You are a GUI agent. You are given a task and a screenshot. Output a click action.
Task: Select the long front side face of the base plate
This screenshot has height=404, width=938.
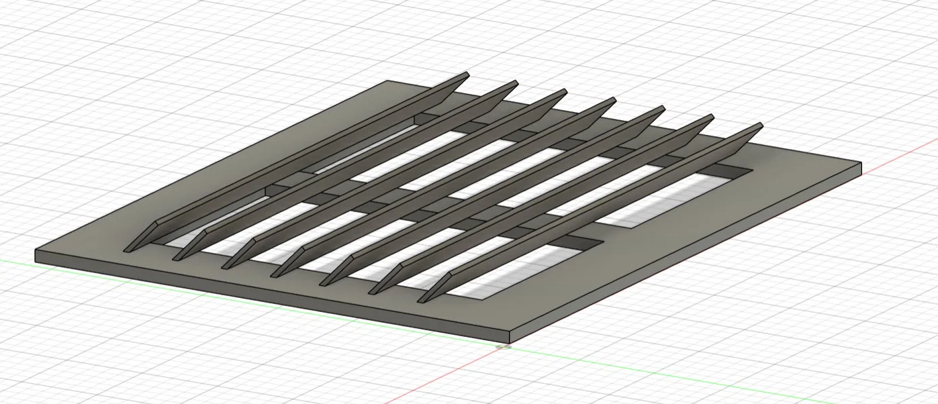272,297
